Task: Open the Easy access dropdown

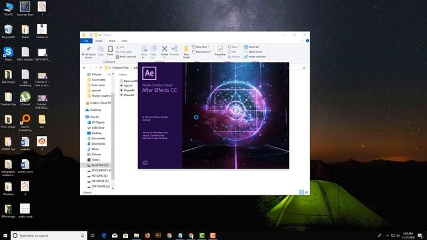Action: [201, 52]
